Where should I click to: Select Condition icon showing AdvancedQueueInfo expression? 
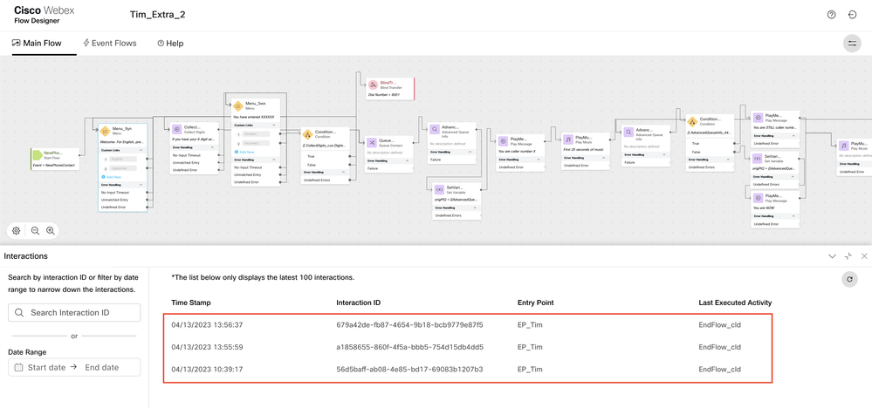(x=692, y=121)
